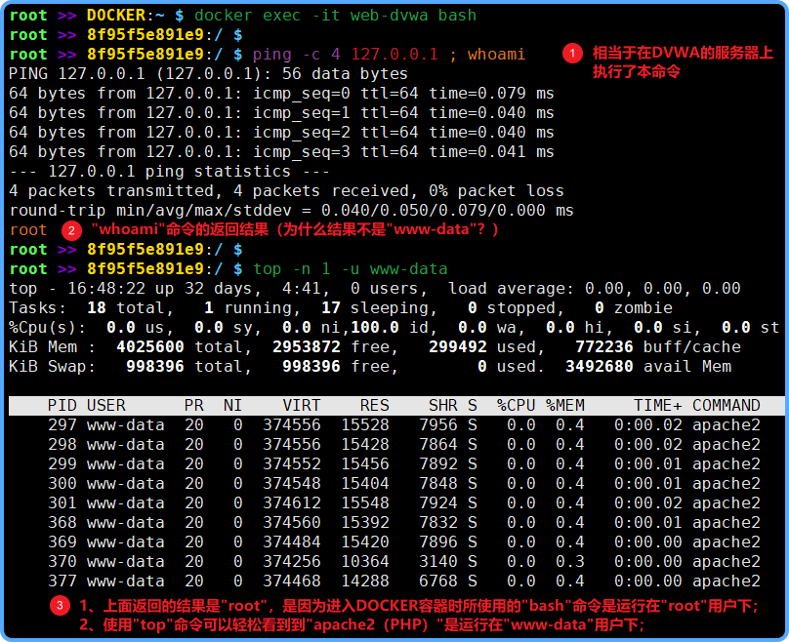Click the ping reply line with icmp_seq=3

point(281,152)
